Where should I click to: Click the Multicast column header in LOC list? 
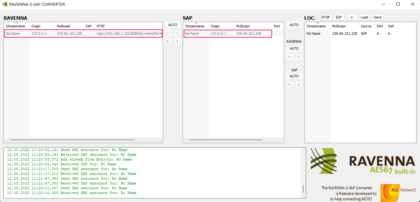coord(344,26)
